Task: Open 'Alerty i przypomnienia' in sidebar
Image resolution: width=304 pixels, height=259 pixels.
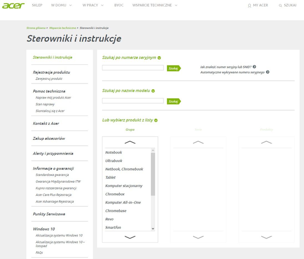Action: click(x=53, y=153)
